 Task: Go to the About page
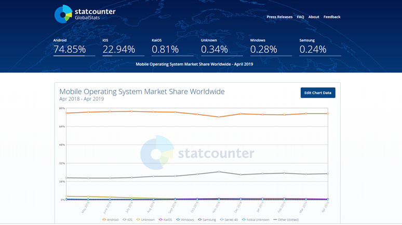pos(314,17)
